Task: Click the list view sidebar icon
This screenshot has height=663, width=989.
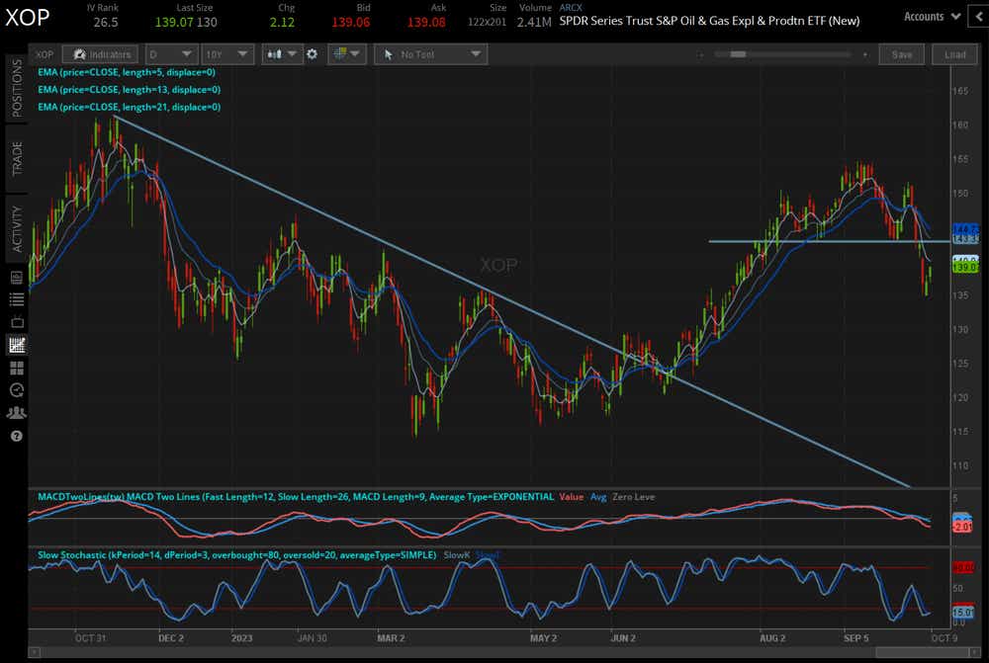Action: pyautogui.click(x=17, y=299)
